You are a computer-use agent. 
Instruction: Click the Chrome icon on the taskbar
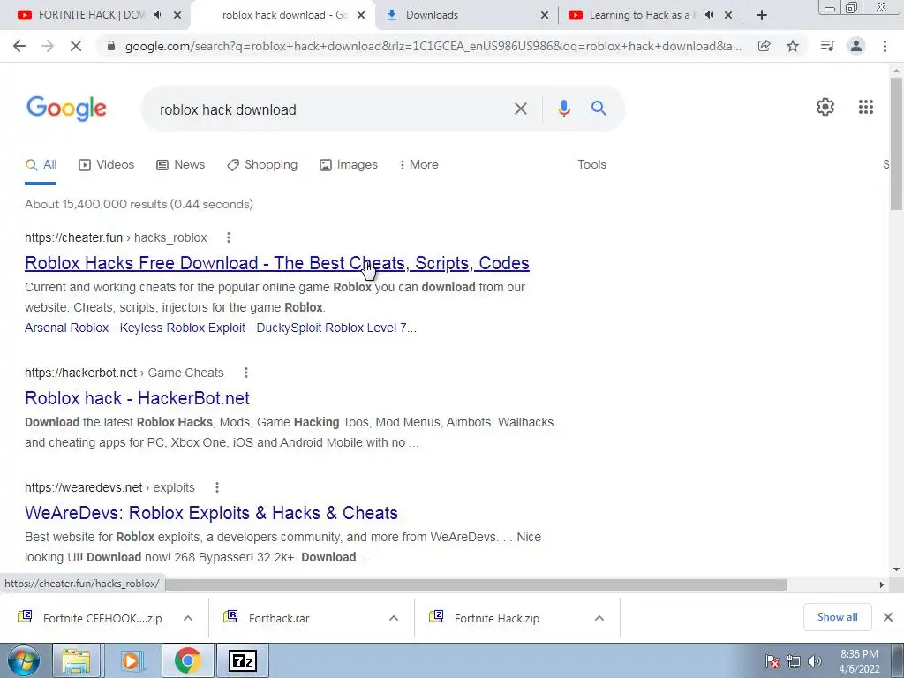187,660
